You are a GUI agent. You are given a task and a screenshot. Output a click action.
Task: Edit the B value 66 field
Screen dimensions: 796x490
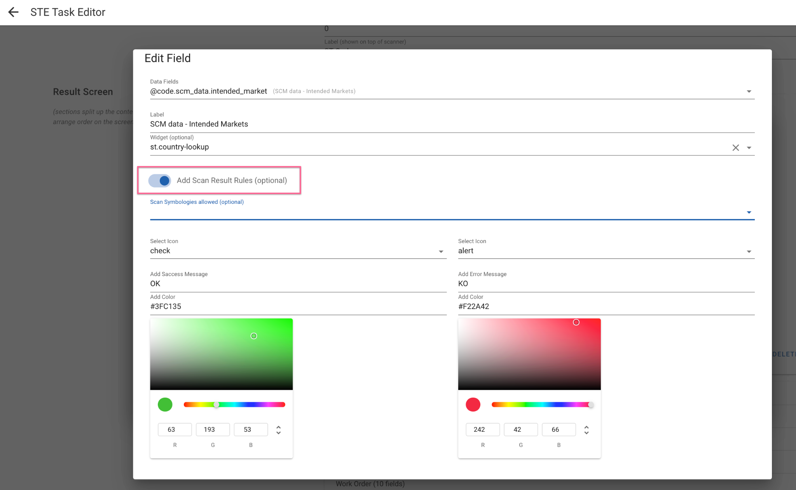pos(559,429)
